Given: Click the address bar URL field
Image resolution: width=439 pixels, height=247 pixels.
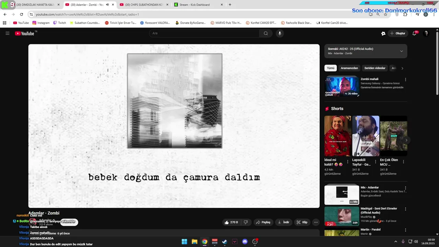Looking at the screenshot, I should point(199,14).
